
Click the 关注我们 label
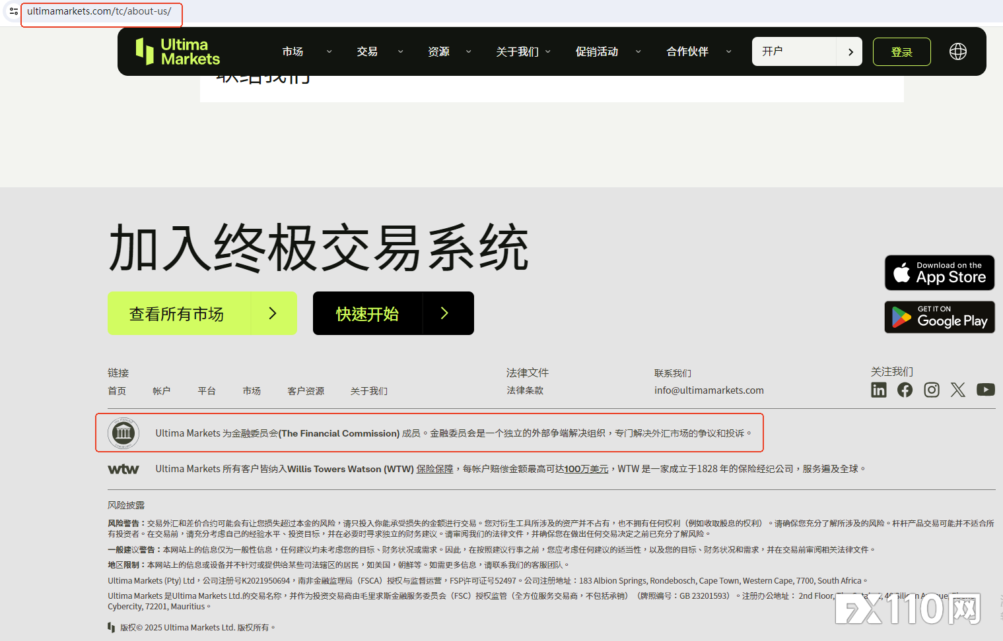[892, 372]
